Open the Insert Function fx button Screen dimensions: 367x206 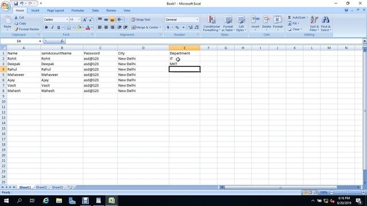tap(62, 41)
